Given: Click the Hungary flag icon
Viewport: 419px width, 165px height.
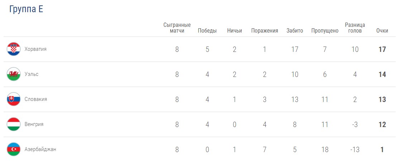Looking at the screenshot, I should coord(14,124).
